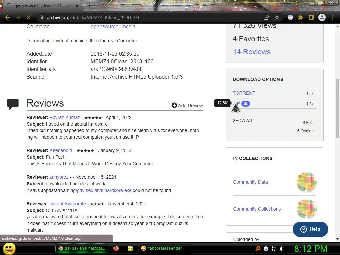Click the Community Data thumbnail image
The width and height of the screenshot is (340, 255).
click(x=306, y=182)
